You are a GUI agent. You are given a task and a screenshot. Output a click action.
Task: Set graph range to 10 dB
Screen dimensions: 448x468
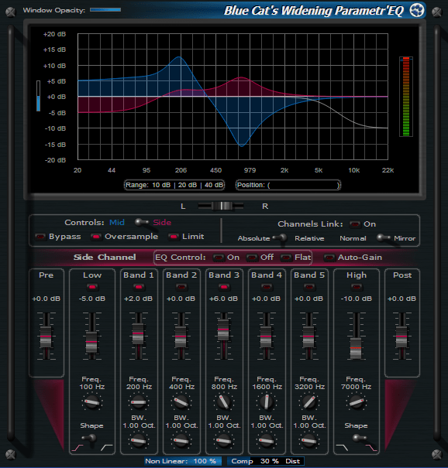coord(161,185)
